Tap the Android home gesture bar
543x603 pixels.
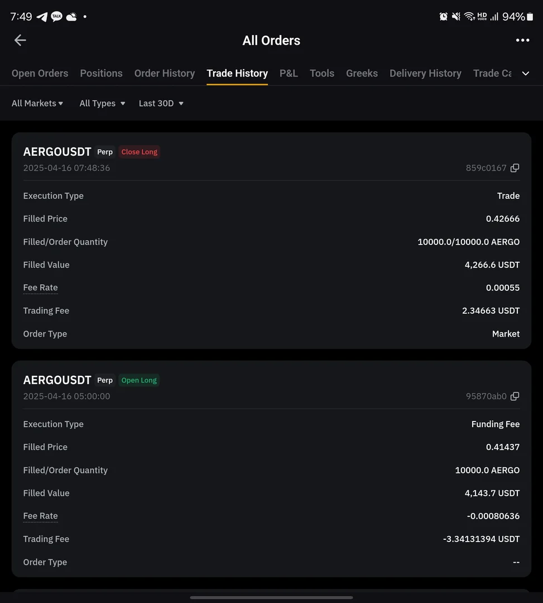point(271,597)
